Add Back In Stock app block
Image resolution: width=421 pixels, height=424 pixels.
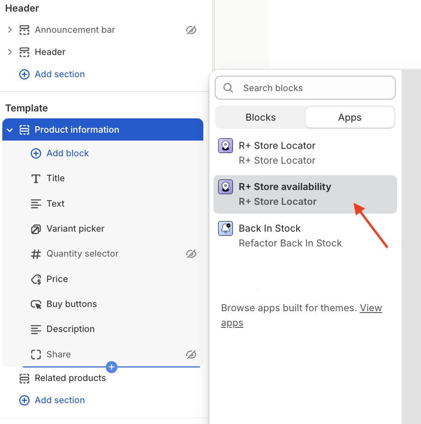pyautogui.click(x=305, y=236)
